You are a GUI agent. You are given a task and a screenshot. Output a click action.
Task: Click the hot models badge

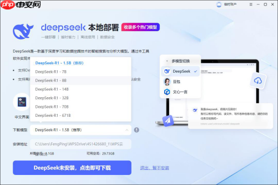(141, 27)
